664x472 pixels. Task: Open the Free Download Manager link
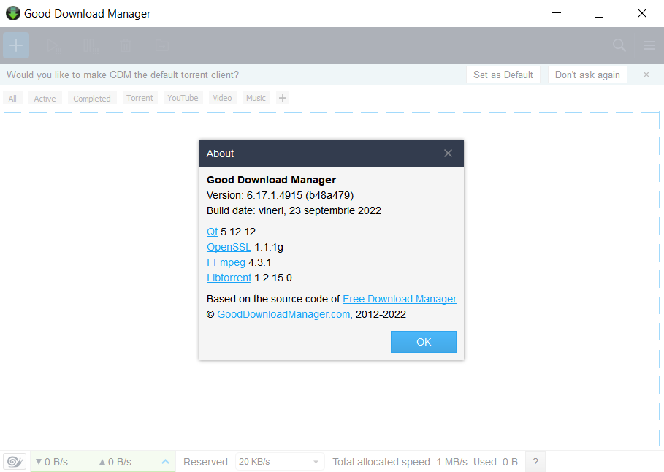[x=400, y=299]
